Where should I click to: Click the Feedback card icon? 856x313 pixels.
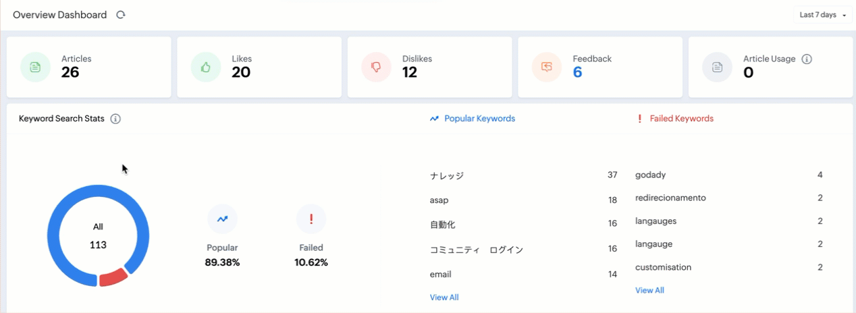click(547, 67)
